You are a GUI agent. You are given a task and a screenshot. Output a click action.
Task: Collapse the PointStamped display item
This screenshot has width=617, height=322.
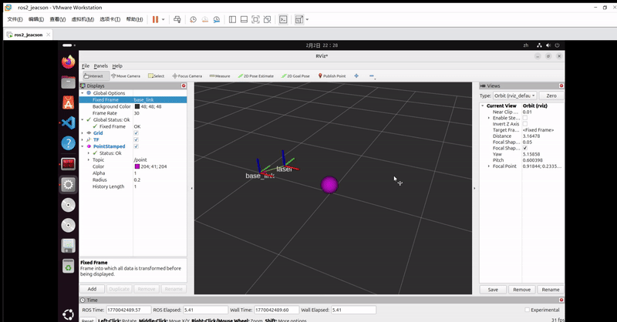83,146
